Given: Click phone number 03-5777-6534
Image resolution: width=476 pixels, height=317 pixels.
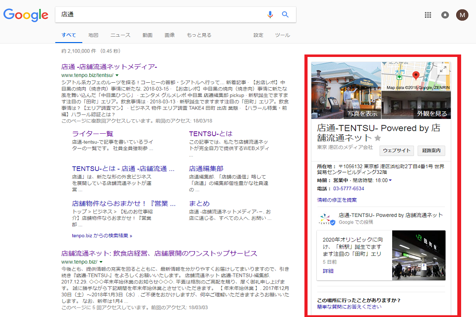Looking at the screenshot, I should tap(349, 188).
